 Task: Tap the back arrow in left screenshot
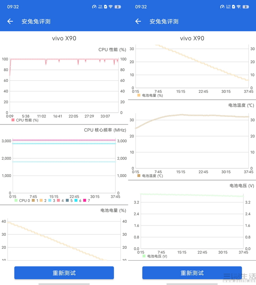[x=10, y=22]
